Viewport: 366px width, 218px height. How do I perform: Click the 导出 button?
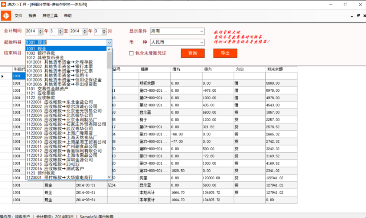click(225, 53)
